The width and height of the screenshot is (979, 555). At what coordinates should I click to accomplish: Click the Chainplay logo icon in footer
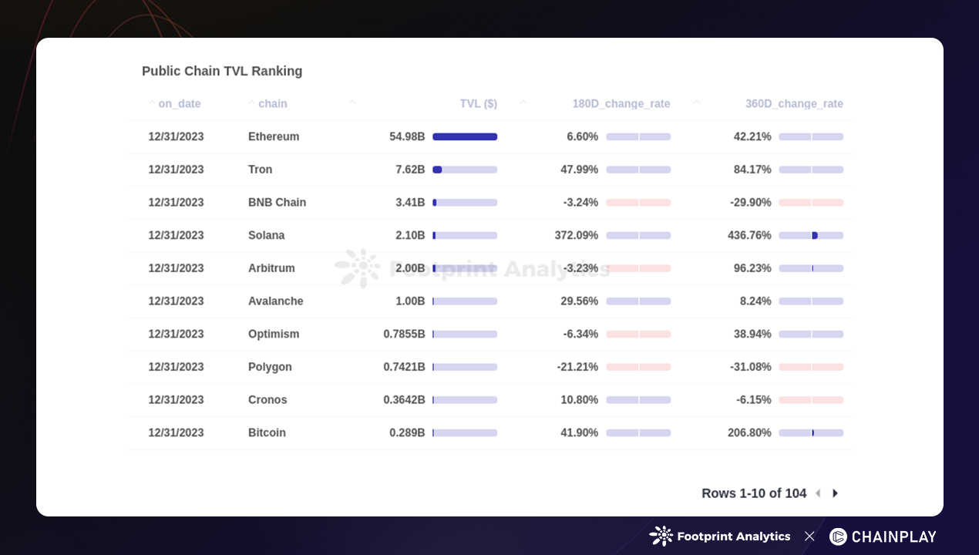click(838, 536)
